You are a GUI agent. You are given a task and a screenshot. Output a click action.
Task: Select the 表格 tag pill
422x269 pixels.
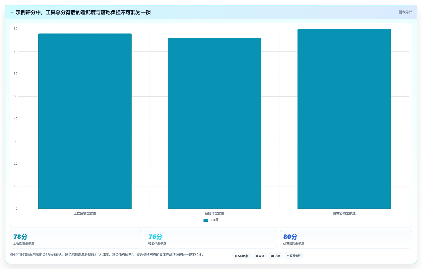pos(260,256)
